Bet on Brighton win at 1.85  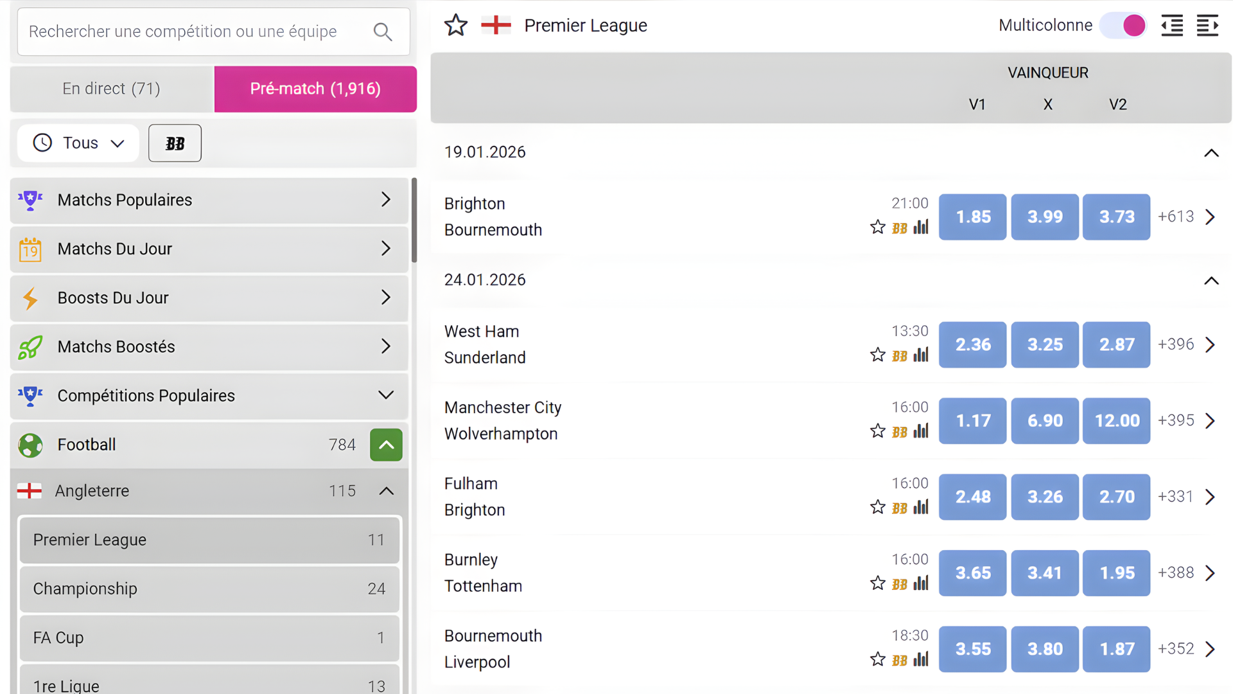pyautogui.click(x=972, y=217)
